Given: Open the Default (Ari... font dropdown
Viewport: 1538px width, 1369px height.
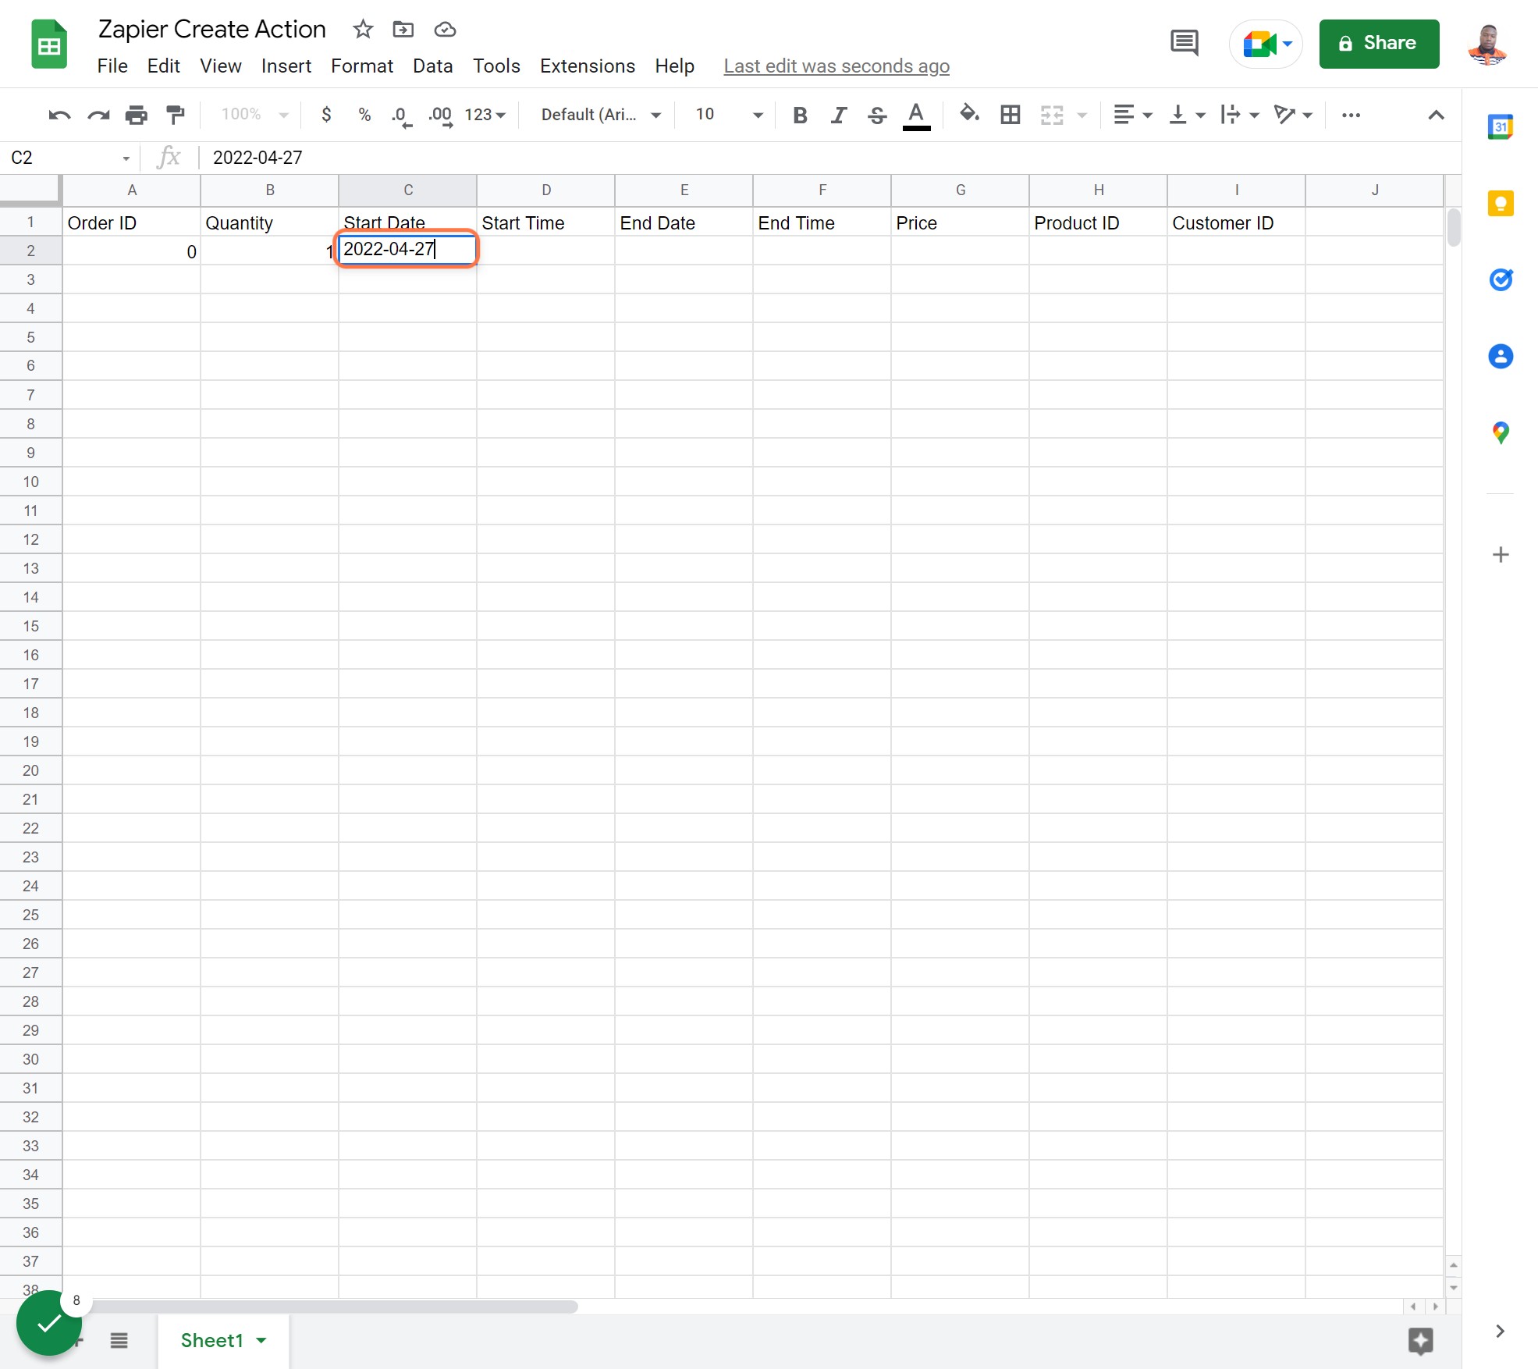Looking at the screenshot, I should pyautogui.click(x=601, y=115).
